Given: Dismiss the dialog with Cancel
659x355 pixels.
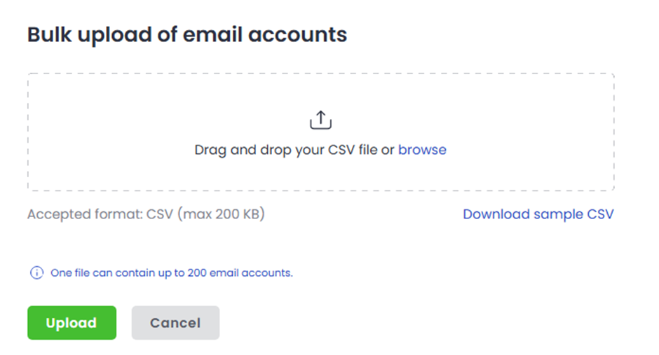Looking at the screenshot, I should [175, 323].
